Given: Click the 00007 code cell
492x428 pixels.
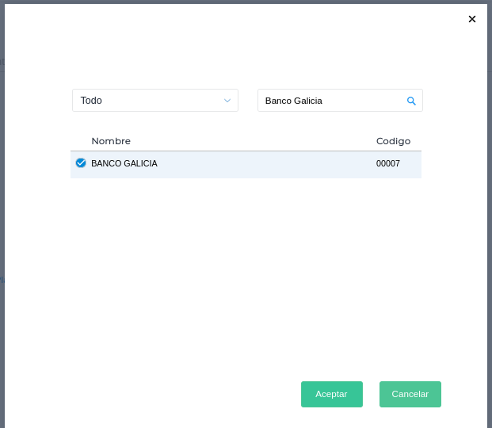Looking at the screenshot, I should tap(388, 163).
